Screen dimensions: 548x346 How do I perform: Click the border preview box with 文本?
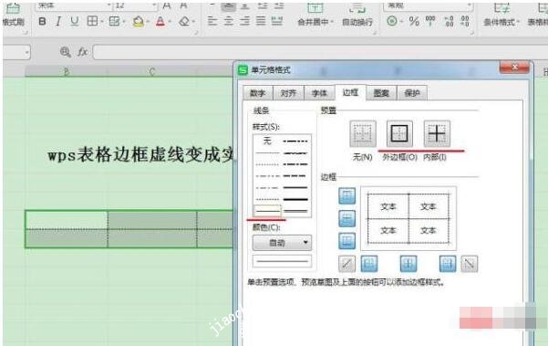click(408, 218)
